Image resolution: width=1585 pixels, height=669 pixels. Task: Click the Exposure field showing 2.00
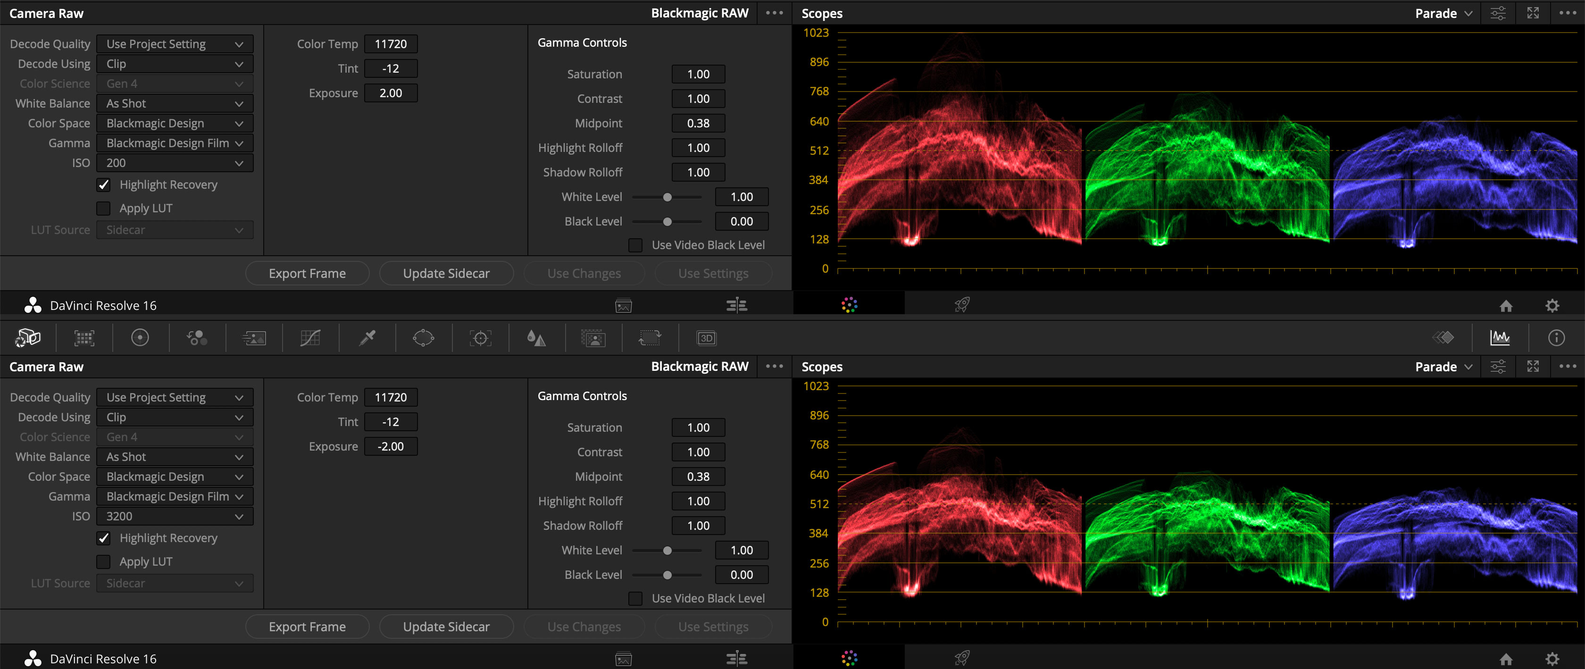(x=391, y=93)
